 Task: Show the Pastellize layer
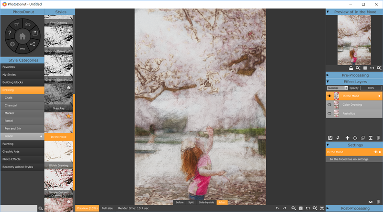click(x=329, y=113)
